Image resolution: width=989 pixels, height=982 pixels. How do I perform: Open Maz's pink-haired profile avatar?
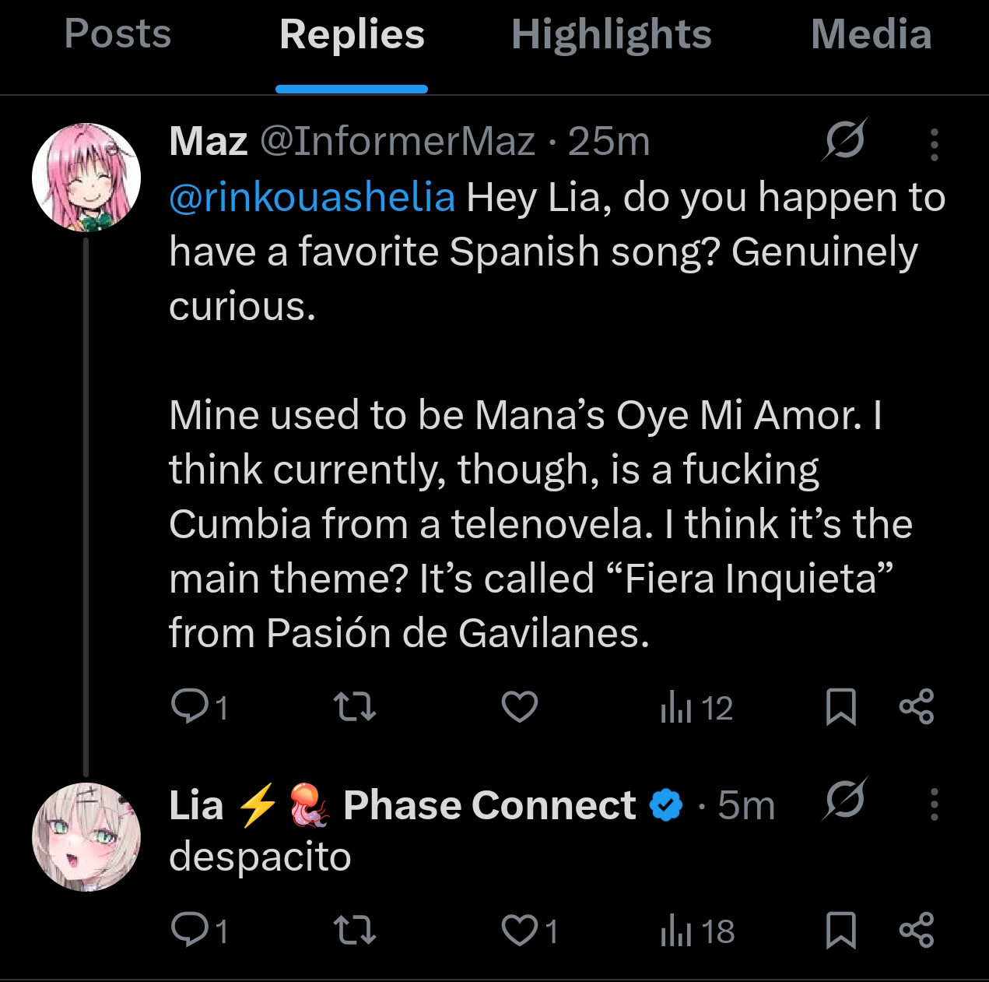pyautogui.click(x=86, y=177)
